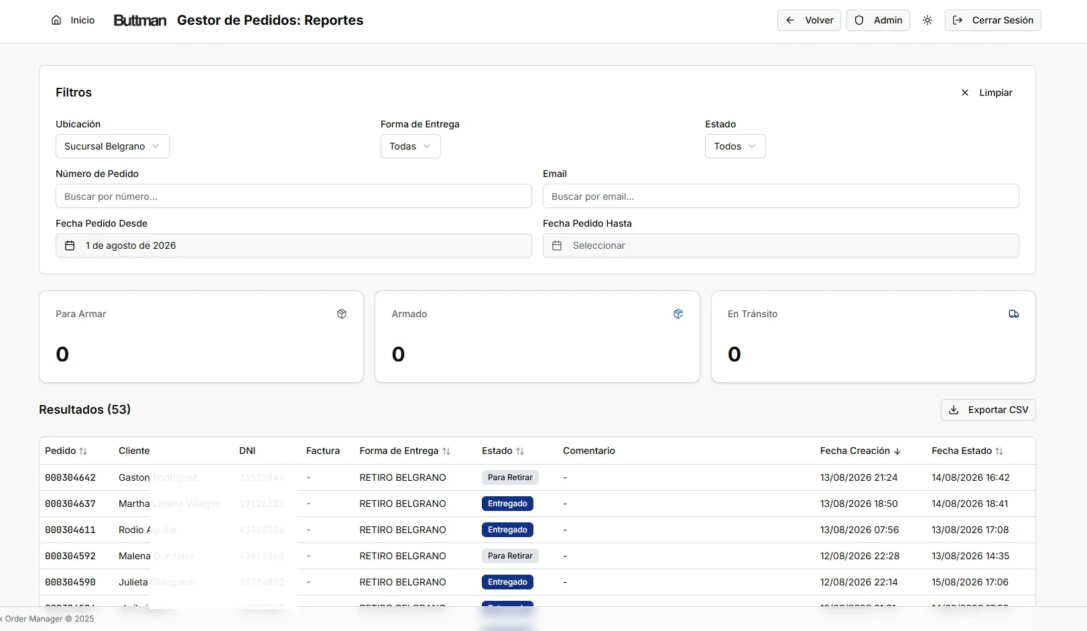Screen dimensions: 1087x631
Task: Click Para Retirar badge for order 000304642
Action: (x=510, y=477)
